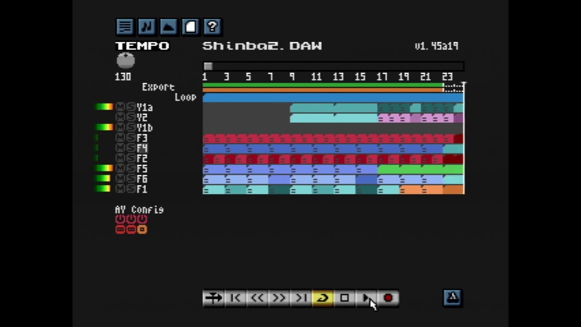This screenshot has height=327, width=581.
Task: Click the first AY mode icon
Action: (x=120, y=230)
